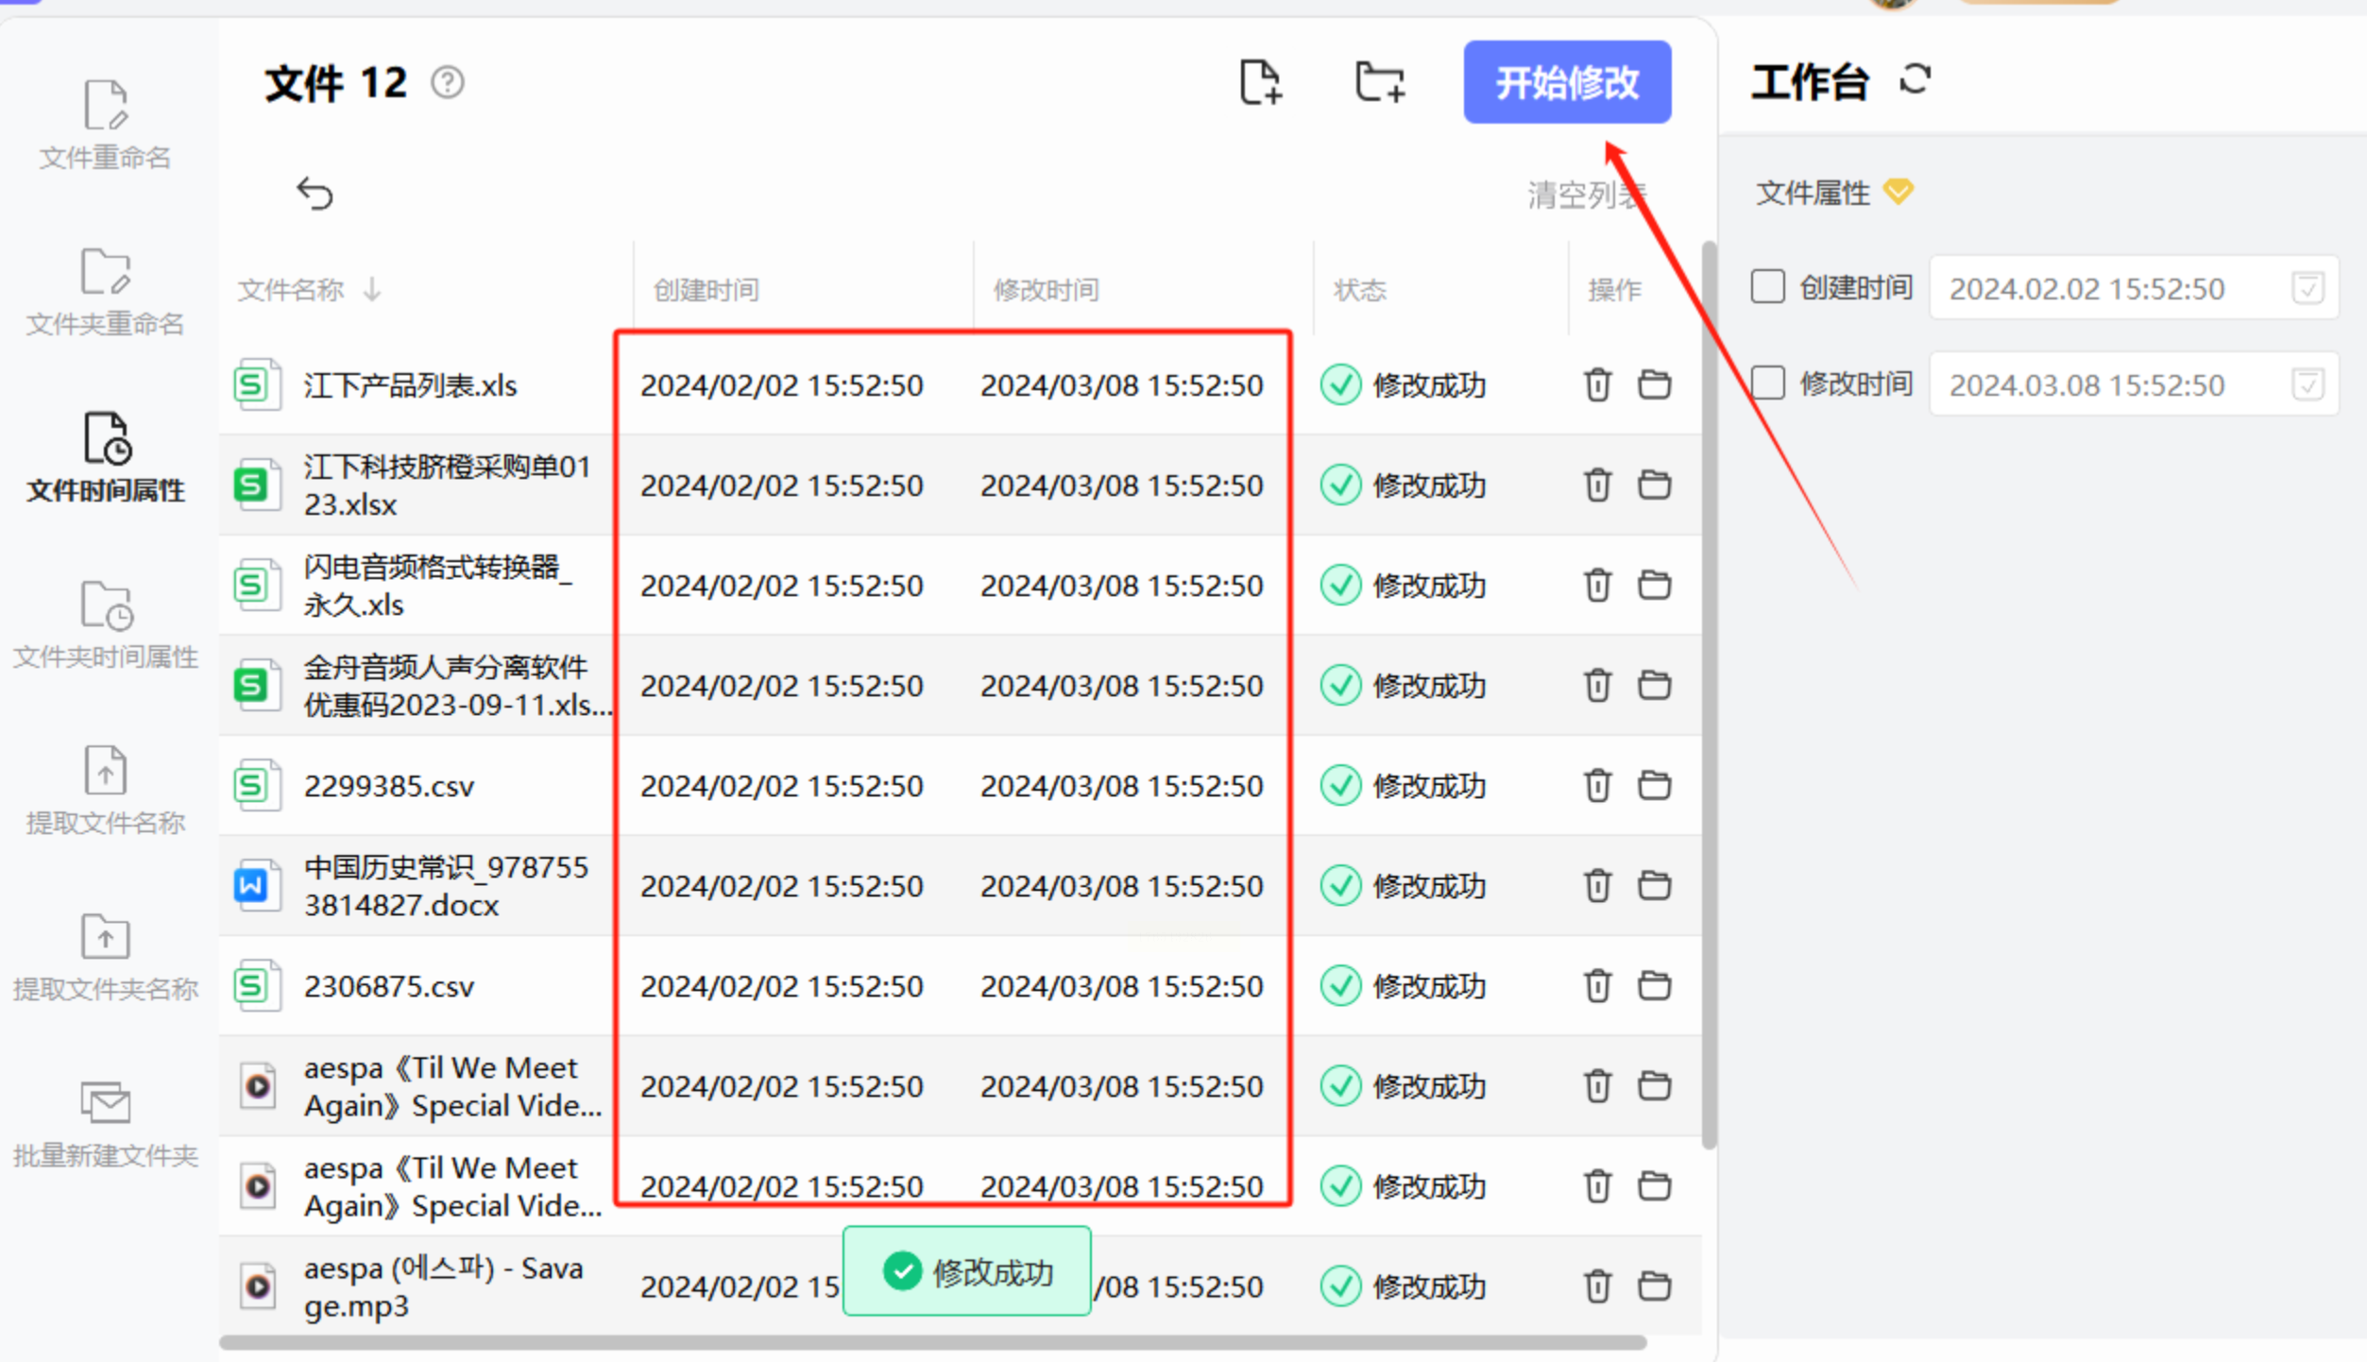Click the 开始修改 button

click(x=1566, y=82)
